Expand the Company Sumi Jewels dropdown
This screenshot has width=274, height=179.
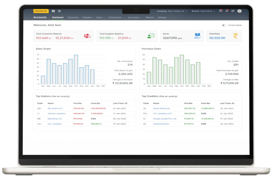click(x=172, y=11)
